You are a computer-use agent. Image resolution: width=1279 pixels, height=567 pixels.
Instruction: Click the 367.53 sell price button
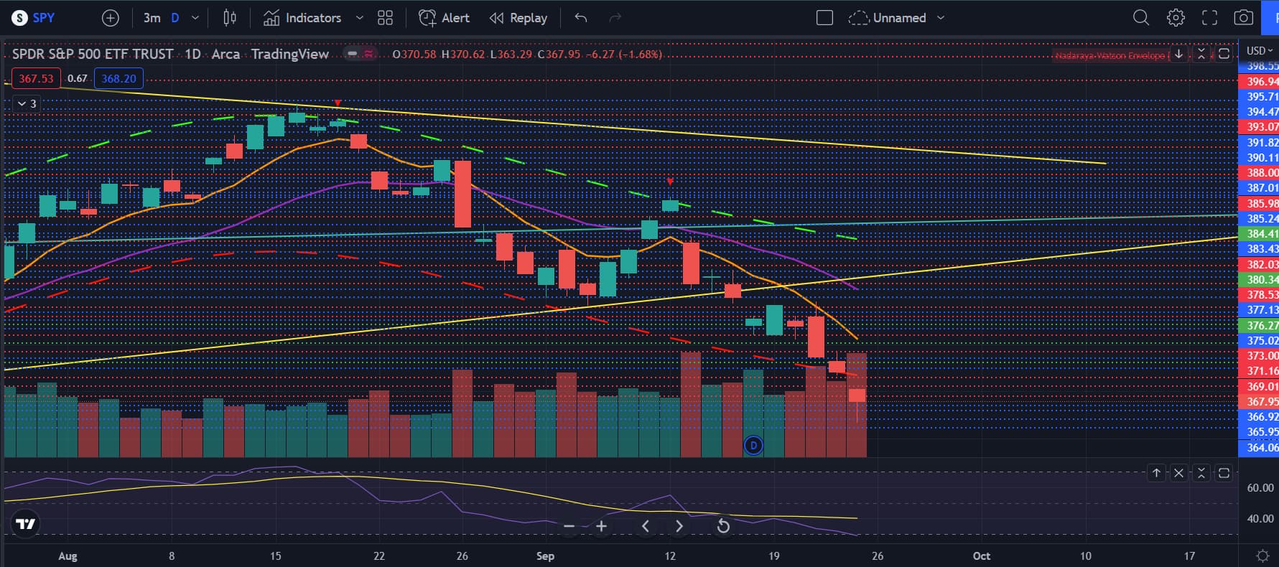[x=36, y=78]
